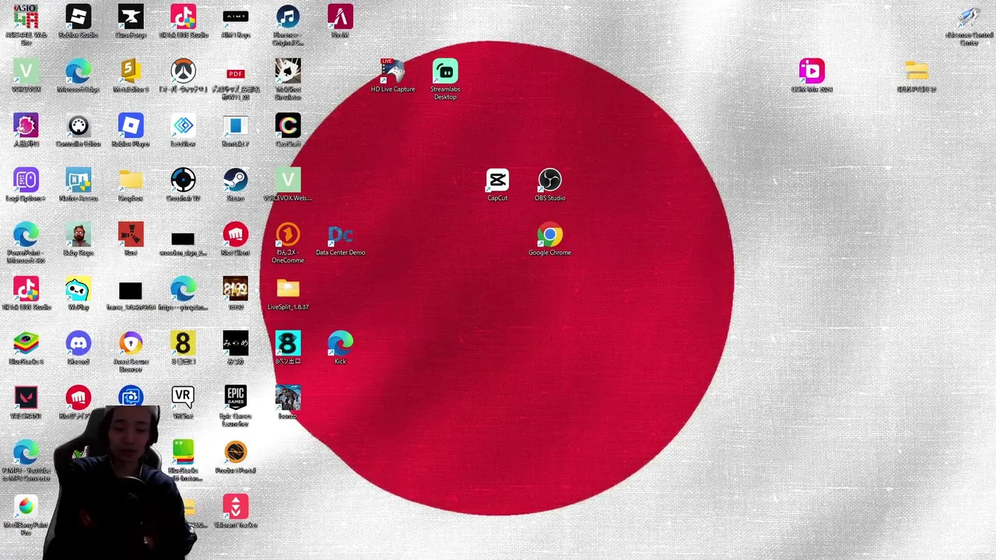
Task: Launch Google Chrome from the desktop
Action: pyautogui.click(x=550, y=235)
